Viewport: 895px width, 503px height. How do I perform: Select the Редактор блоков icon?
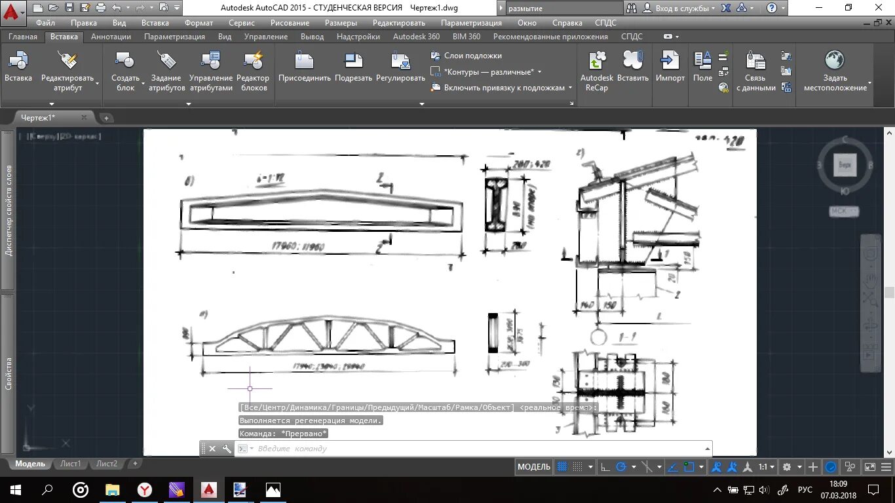[254, 72]
